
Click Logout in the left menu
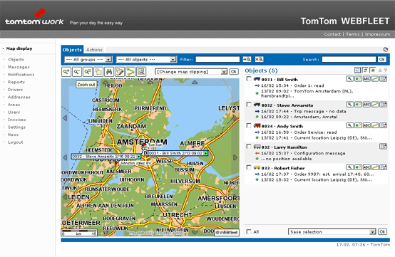(x=16, y=142)
